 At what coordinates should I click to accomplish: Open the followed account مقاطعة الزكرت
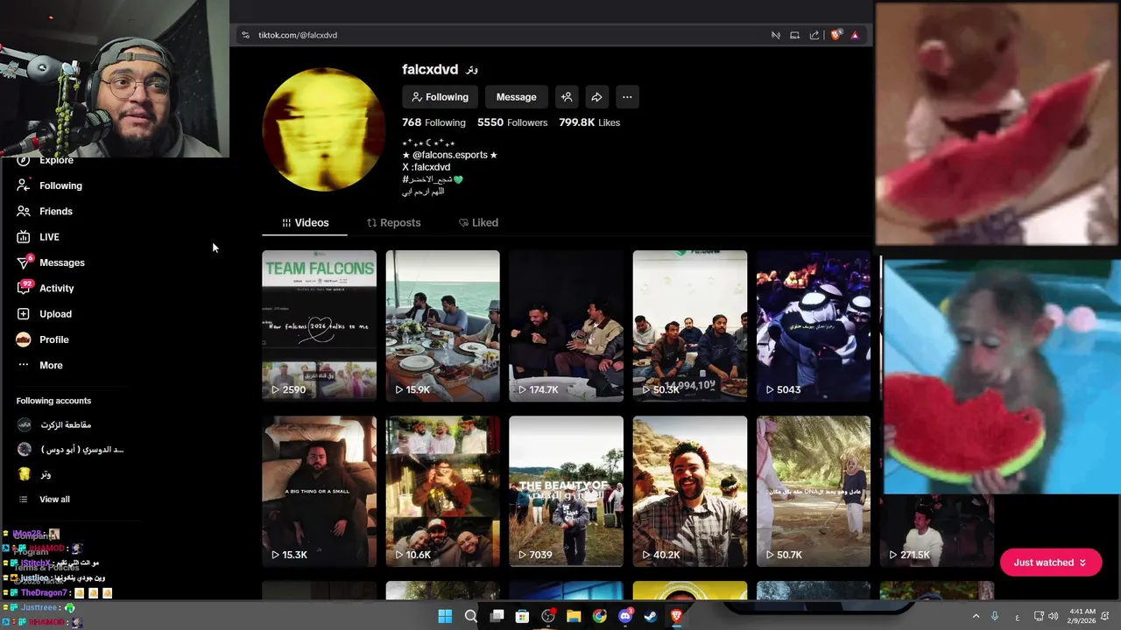54,424
